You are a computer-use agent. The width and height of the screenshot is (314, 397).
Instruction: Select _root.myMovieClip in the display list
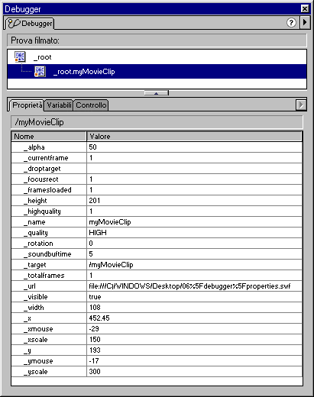pyautogui.click(x=157, y=72)
